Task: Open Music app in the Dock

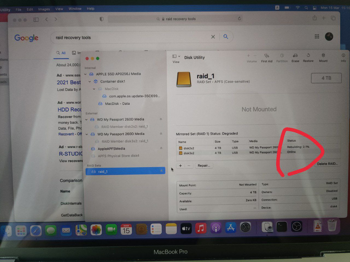Action: point(201,228)
